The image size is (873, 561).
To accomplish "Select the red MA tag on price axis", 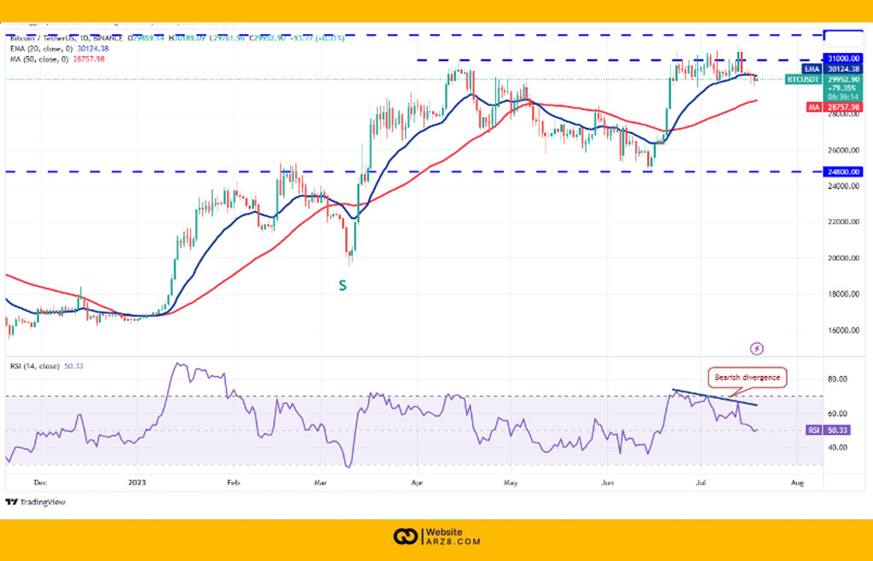I will click(x=814, y=107).
